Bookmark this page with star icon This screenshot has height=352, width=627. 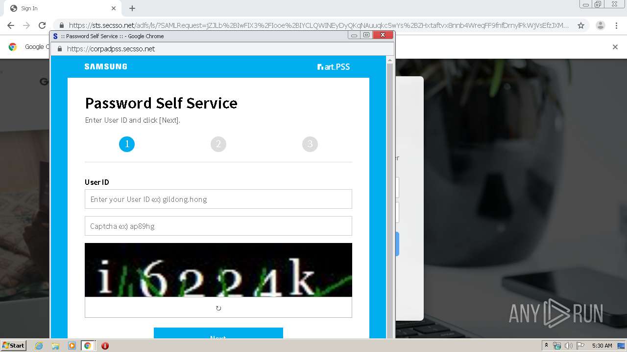(581, 25)
